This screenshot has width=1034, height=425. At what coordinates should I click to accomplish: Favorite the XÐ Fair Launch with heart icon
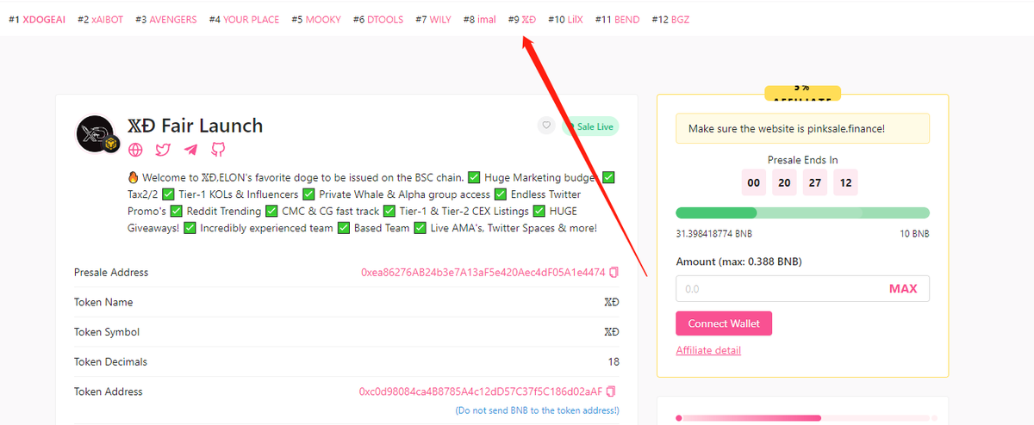(x=545, y=126)
